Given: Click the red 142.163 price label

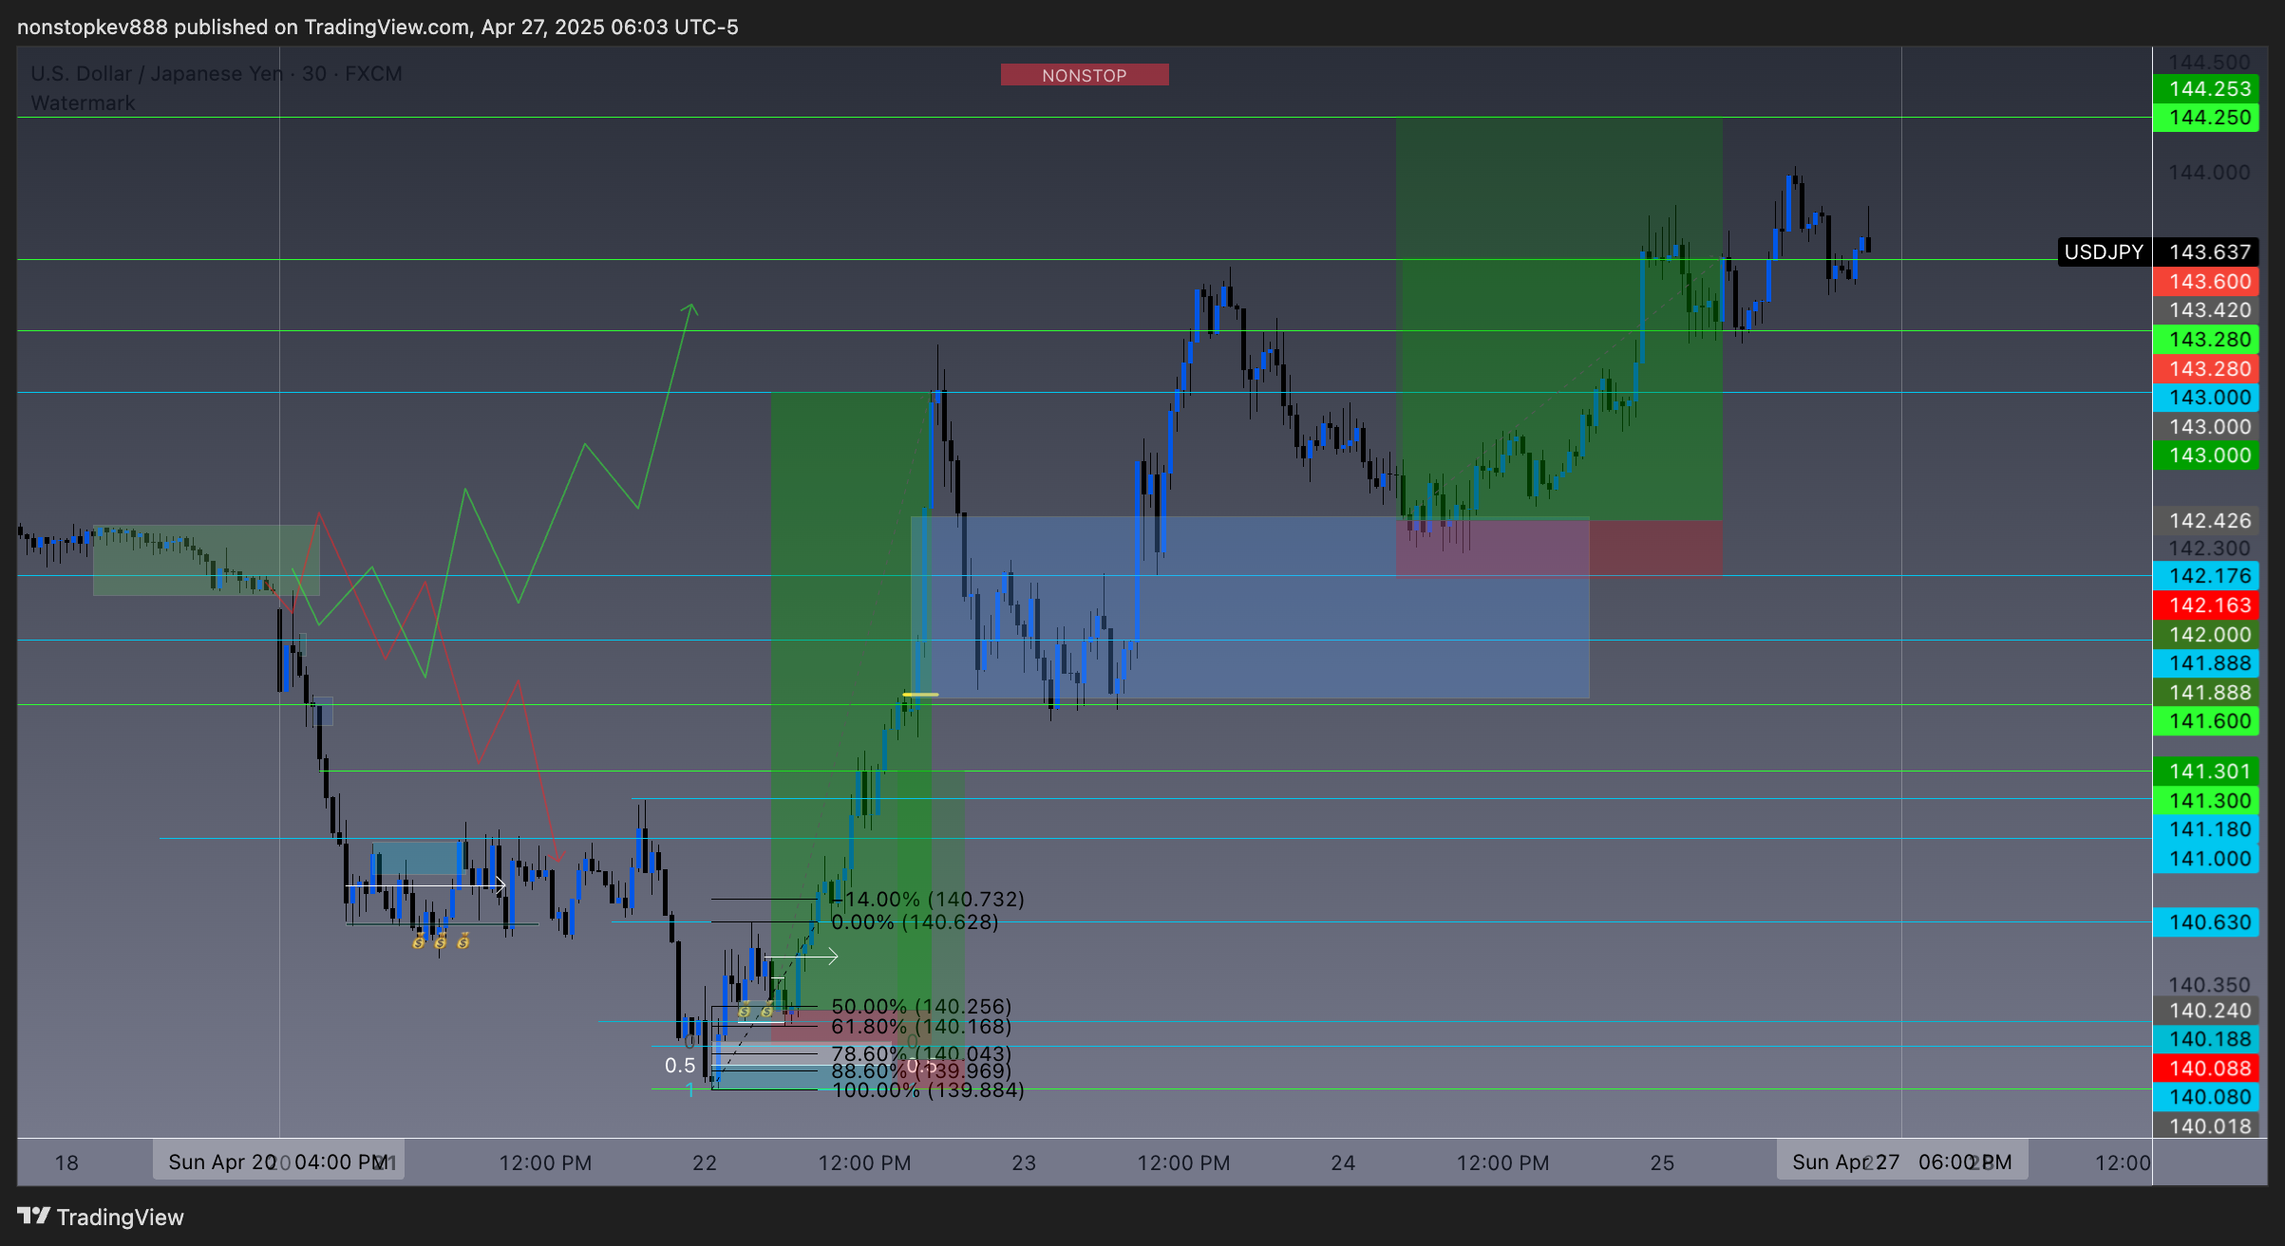Looking at the screenshot, I should tap(2205, 604).
